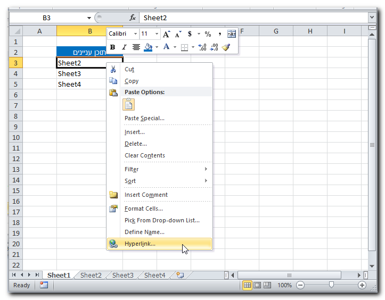Choose Hyperlink... from the context menu

coord(140,244)
